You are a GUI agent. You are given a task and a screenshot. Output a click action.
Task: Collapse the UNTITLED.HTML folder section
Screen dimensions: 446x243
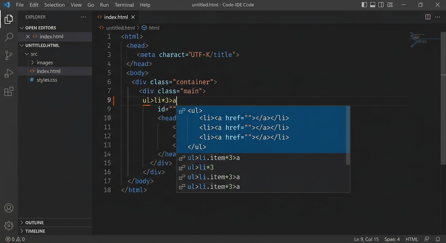click(22, 45)
